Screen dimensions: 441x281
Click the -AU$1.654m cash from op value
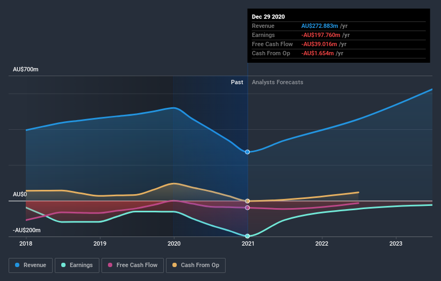[317, 53]
